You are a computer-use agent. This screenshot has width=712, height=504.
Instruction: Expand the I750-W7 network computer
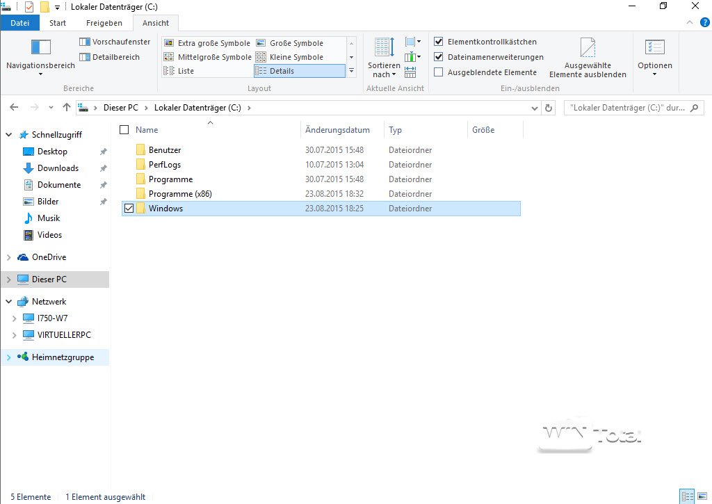(14, 318)
